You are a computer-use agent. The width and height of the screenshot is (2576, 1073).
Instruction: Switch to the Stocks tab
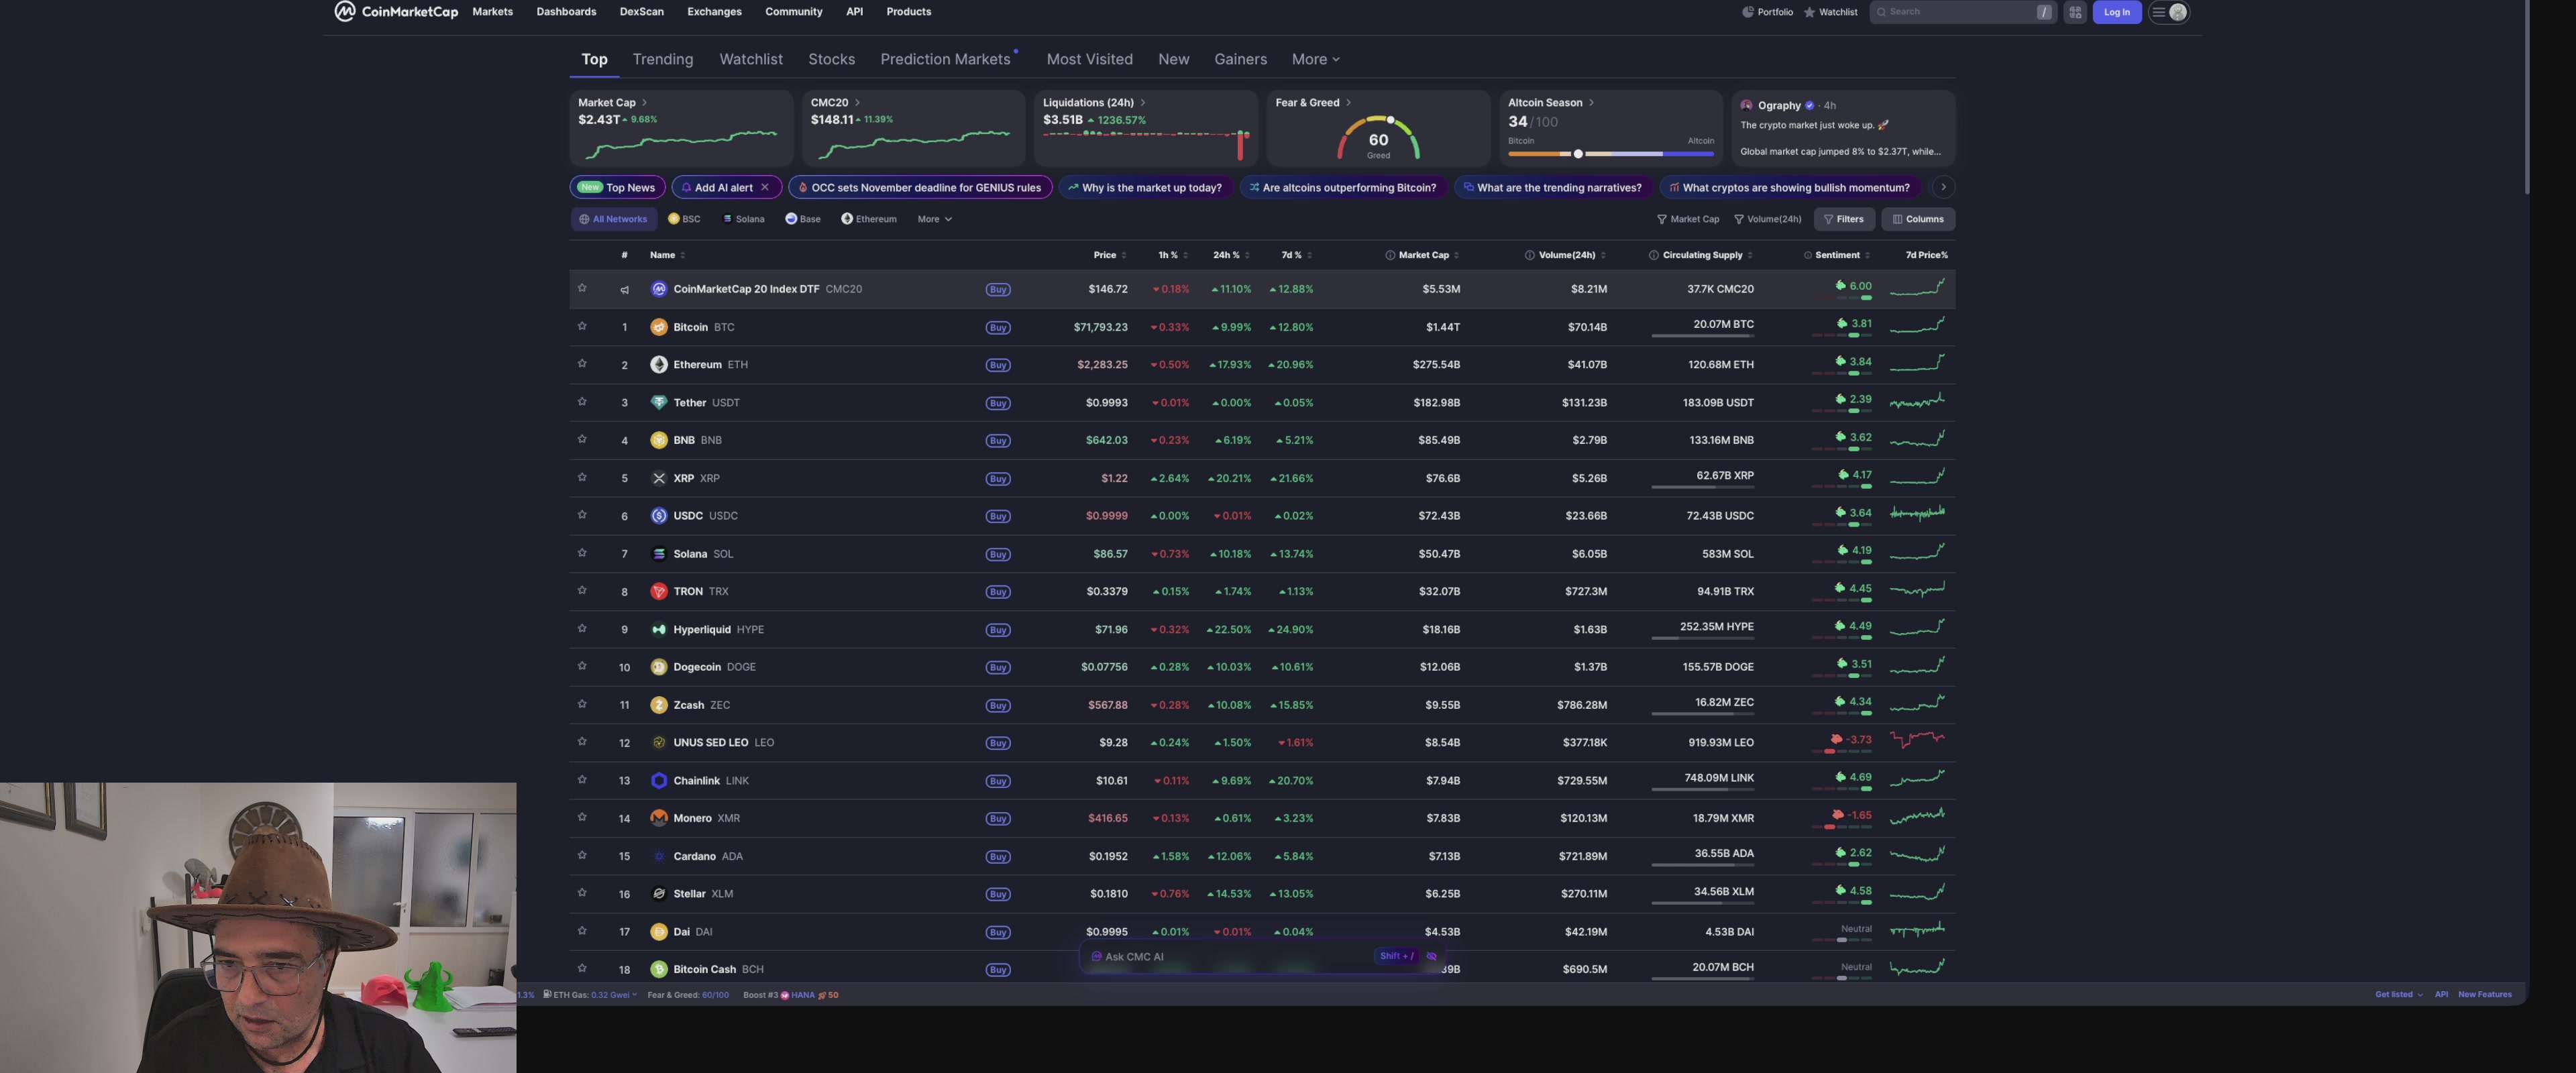click(831, 59)
